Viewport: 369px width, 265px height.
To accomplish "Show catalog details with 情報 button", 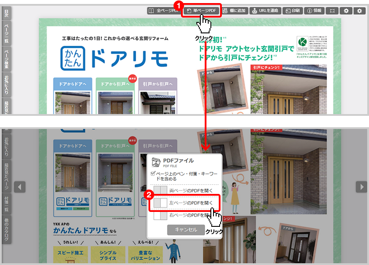I will 315,11.
